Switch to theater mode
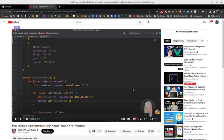This screenshot has width=224, height=140. point(146,119)
